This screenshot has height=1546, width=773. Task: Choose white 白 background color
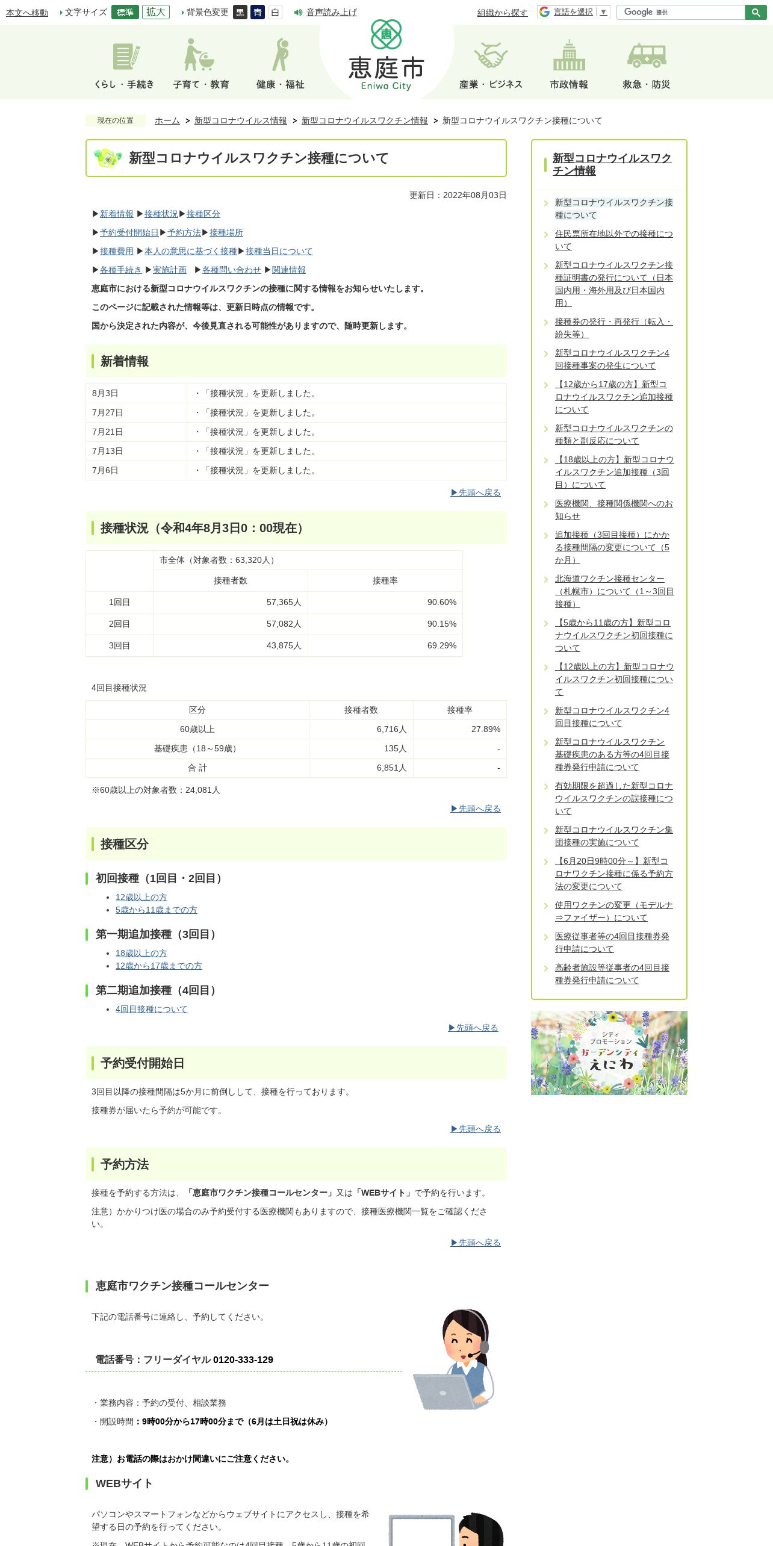click(275, 12)
